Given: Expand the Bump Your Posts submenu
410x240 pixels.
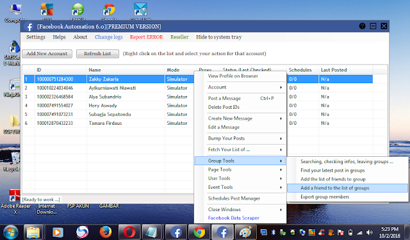Looking at the screenshot, I should [x=240, y=138].
